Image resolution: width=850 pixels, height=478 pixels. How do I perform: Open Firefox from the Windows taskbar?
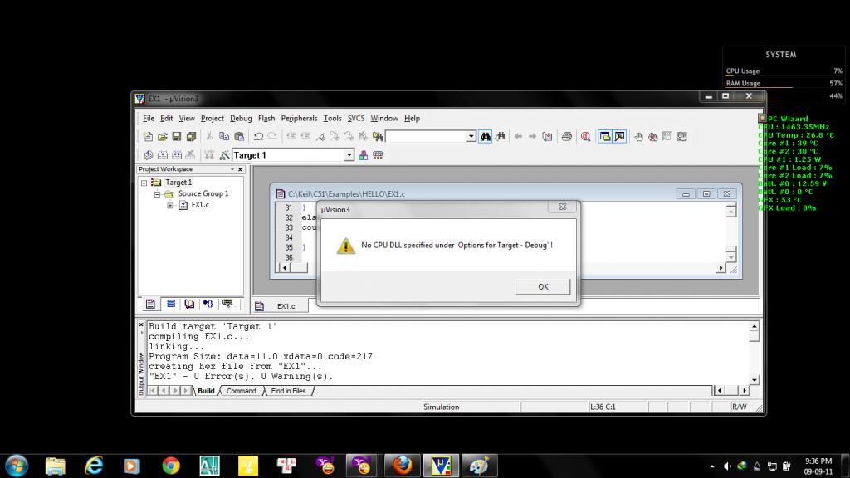(x=402, y=465)
